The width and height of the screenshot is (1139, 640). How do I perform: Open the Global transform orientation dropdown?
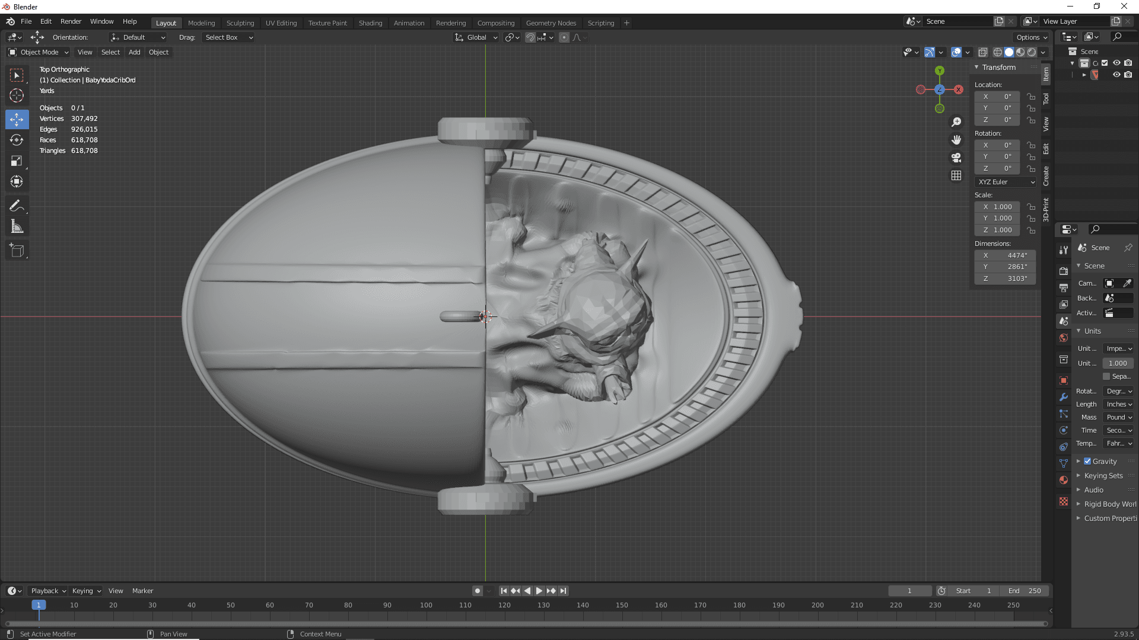click(x=476, y=37)
